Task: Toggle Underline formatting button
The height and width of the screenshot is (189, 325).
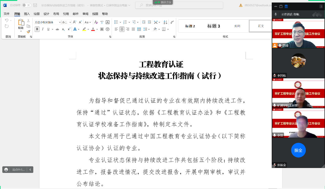Action: coord(48,29)
